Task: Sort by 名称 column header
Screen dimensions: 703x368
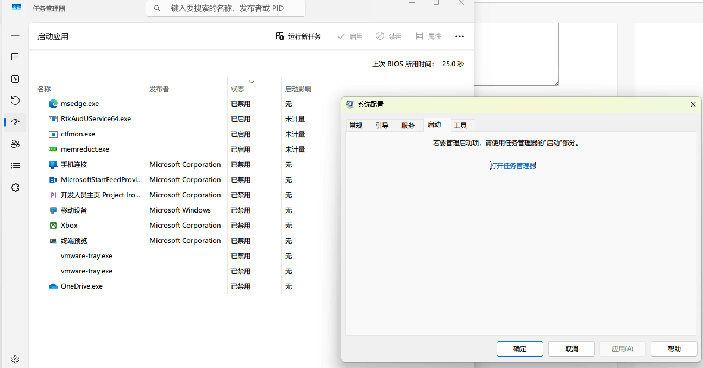Action: click(x=87, y=89)
